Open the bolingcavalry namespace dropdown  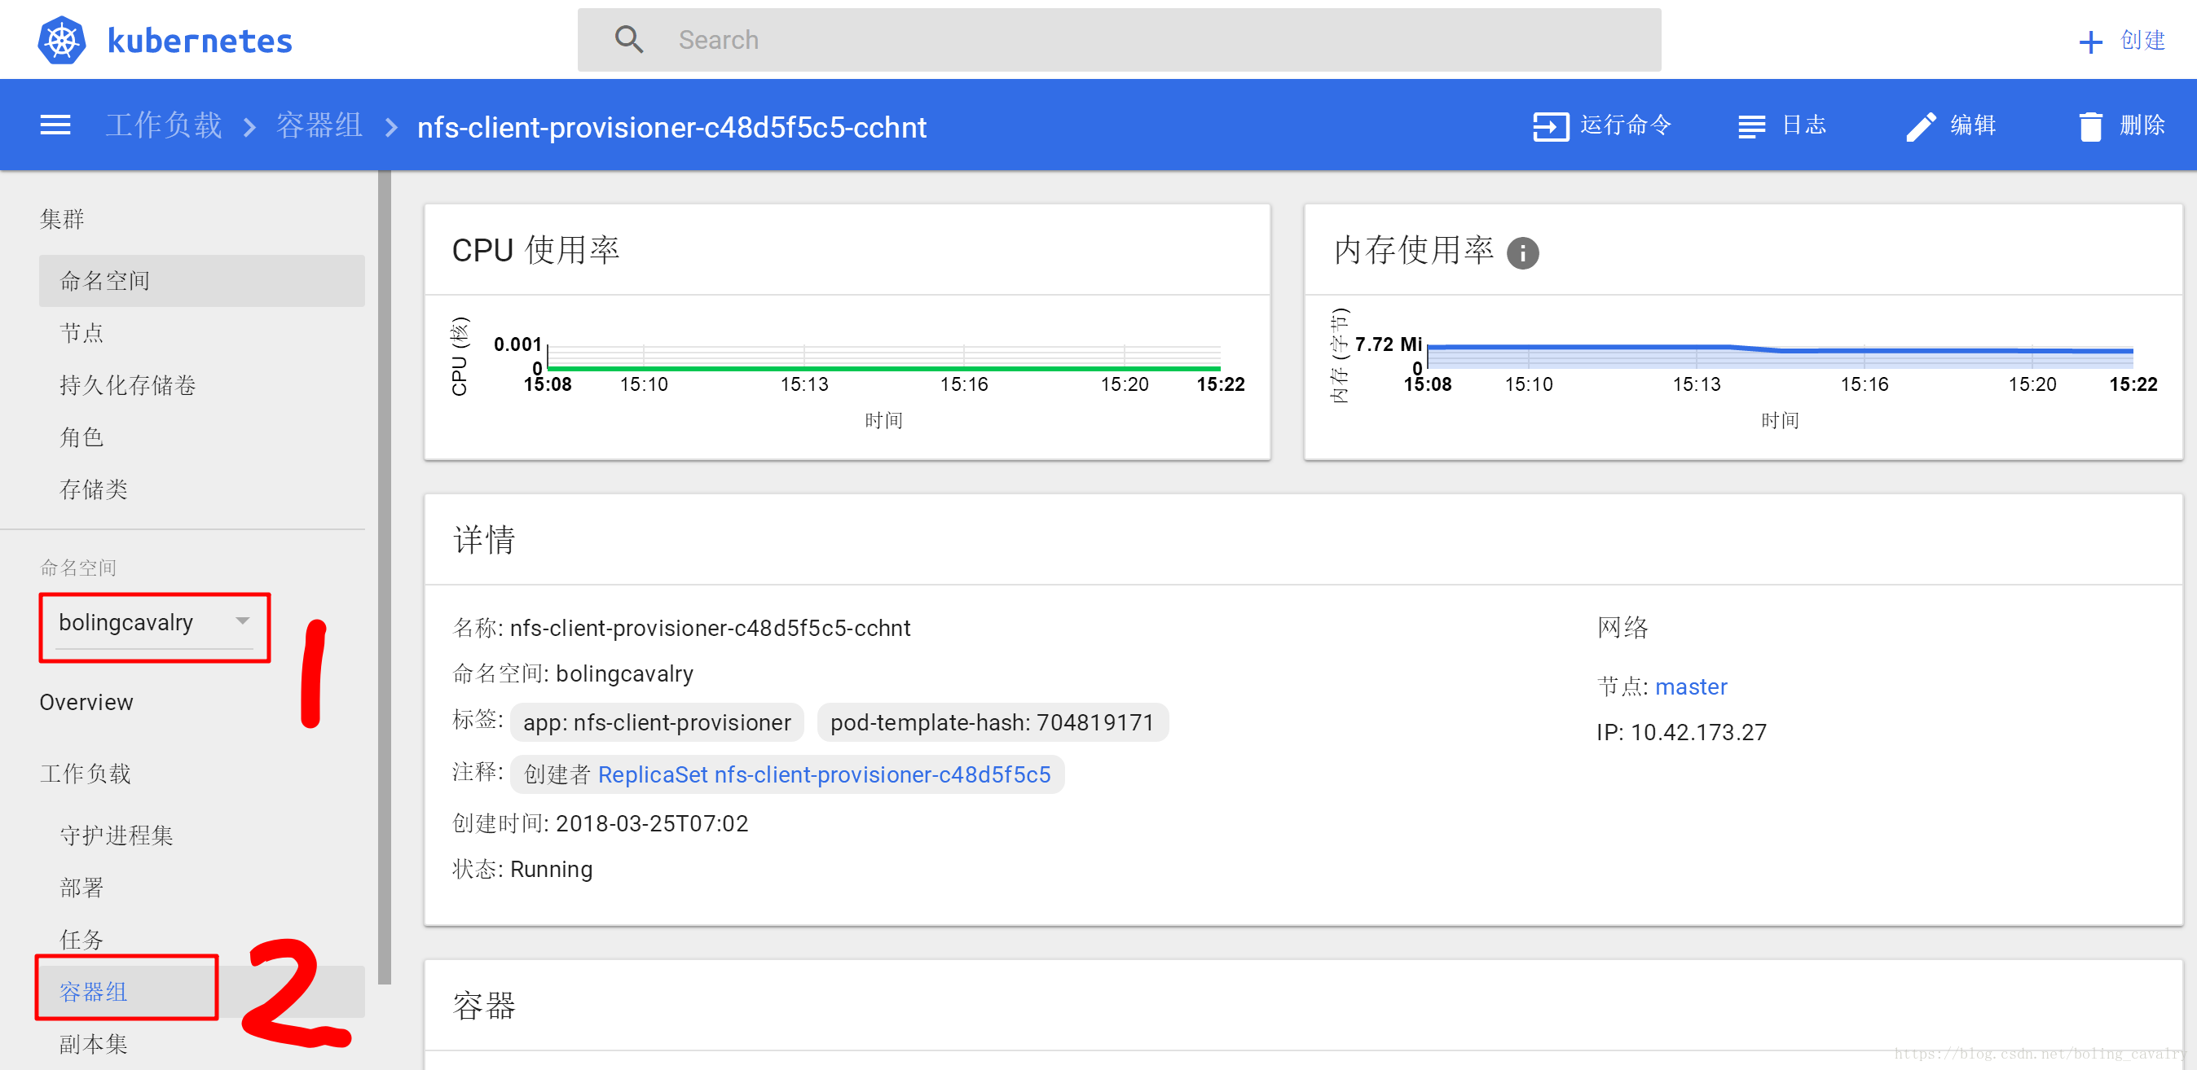coord(153,623)
